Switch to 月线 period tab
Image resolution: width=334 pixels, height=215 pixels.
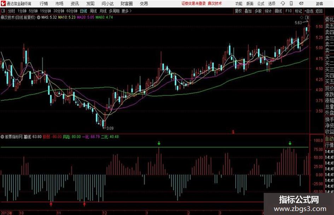(x=103, y=11)
